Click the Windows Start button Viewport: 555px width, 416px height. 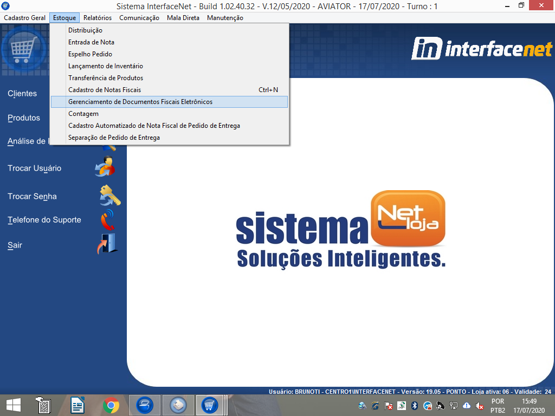(x=14, y=405)
